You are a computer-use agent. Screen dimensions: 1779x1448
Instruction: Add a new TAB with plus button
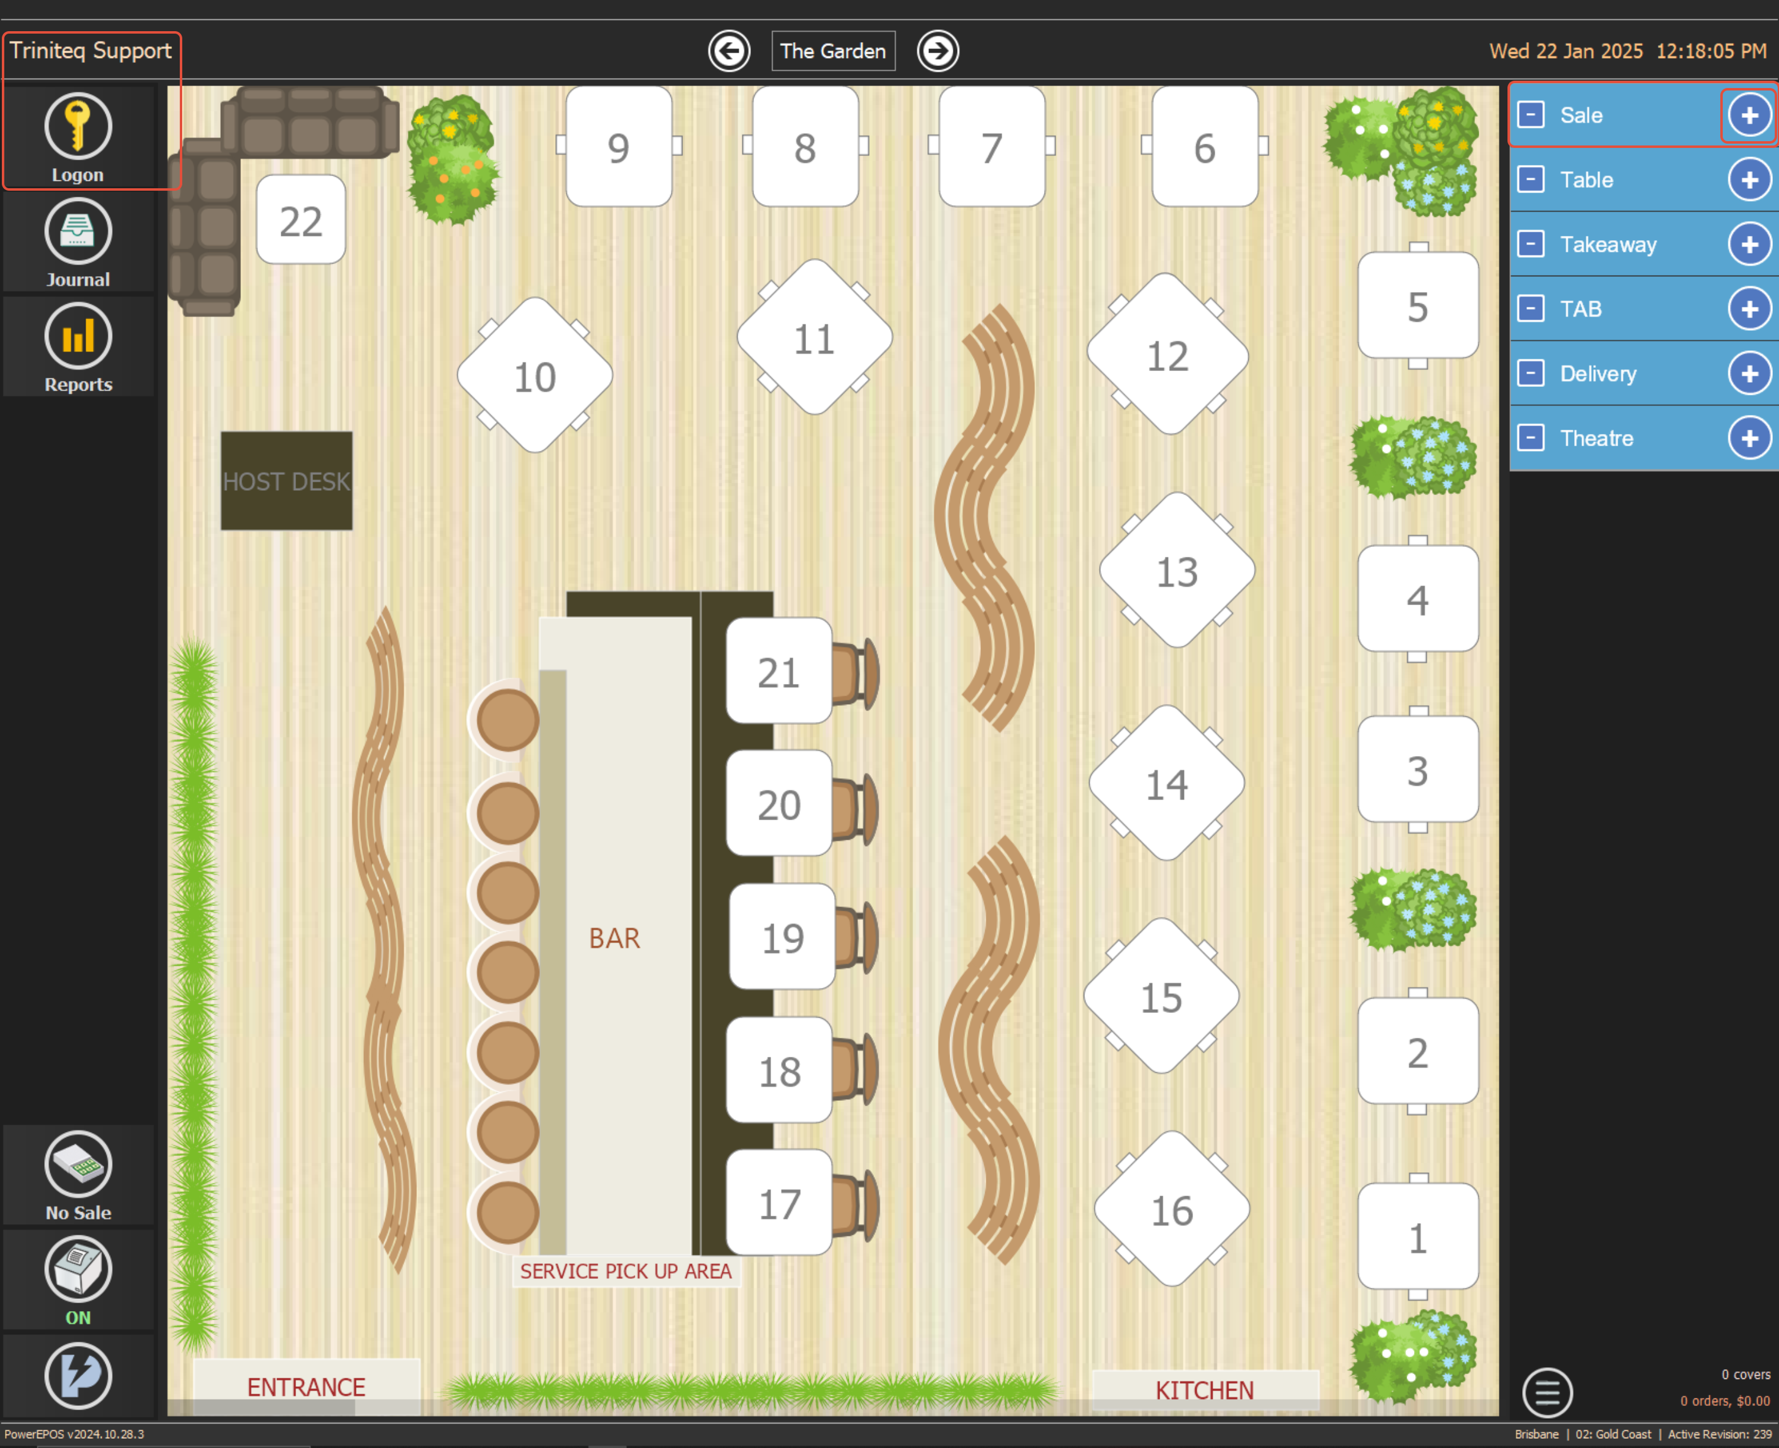tap(1749, 309)
